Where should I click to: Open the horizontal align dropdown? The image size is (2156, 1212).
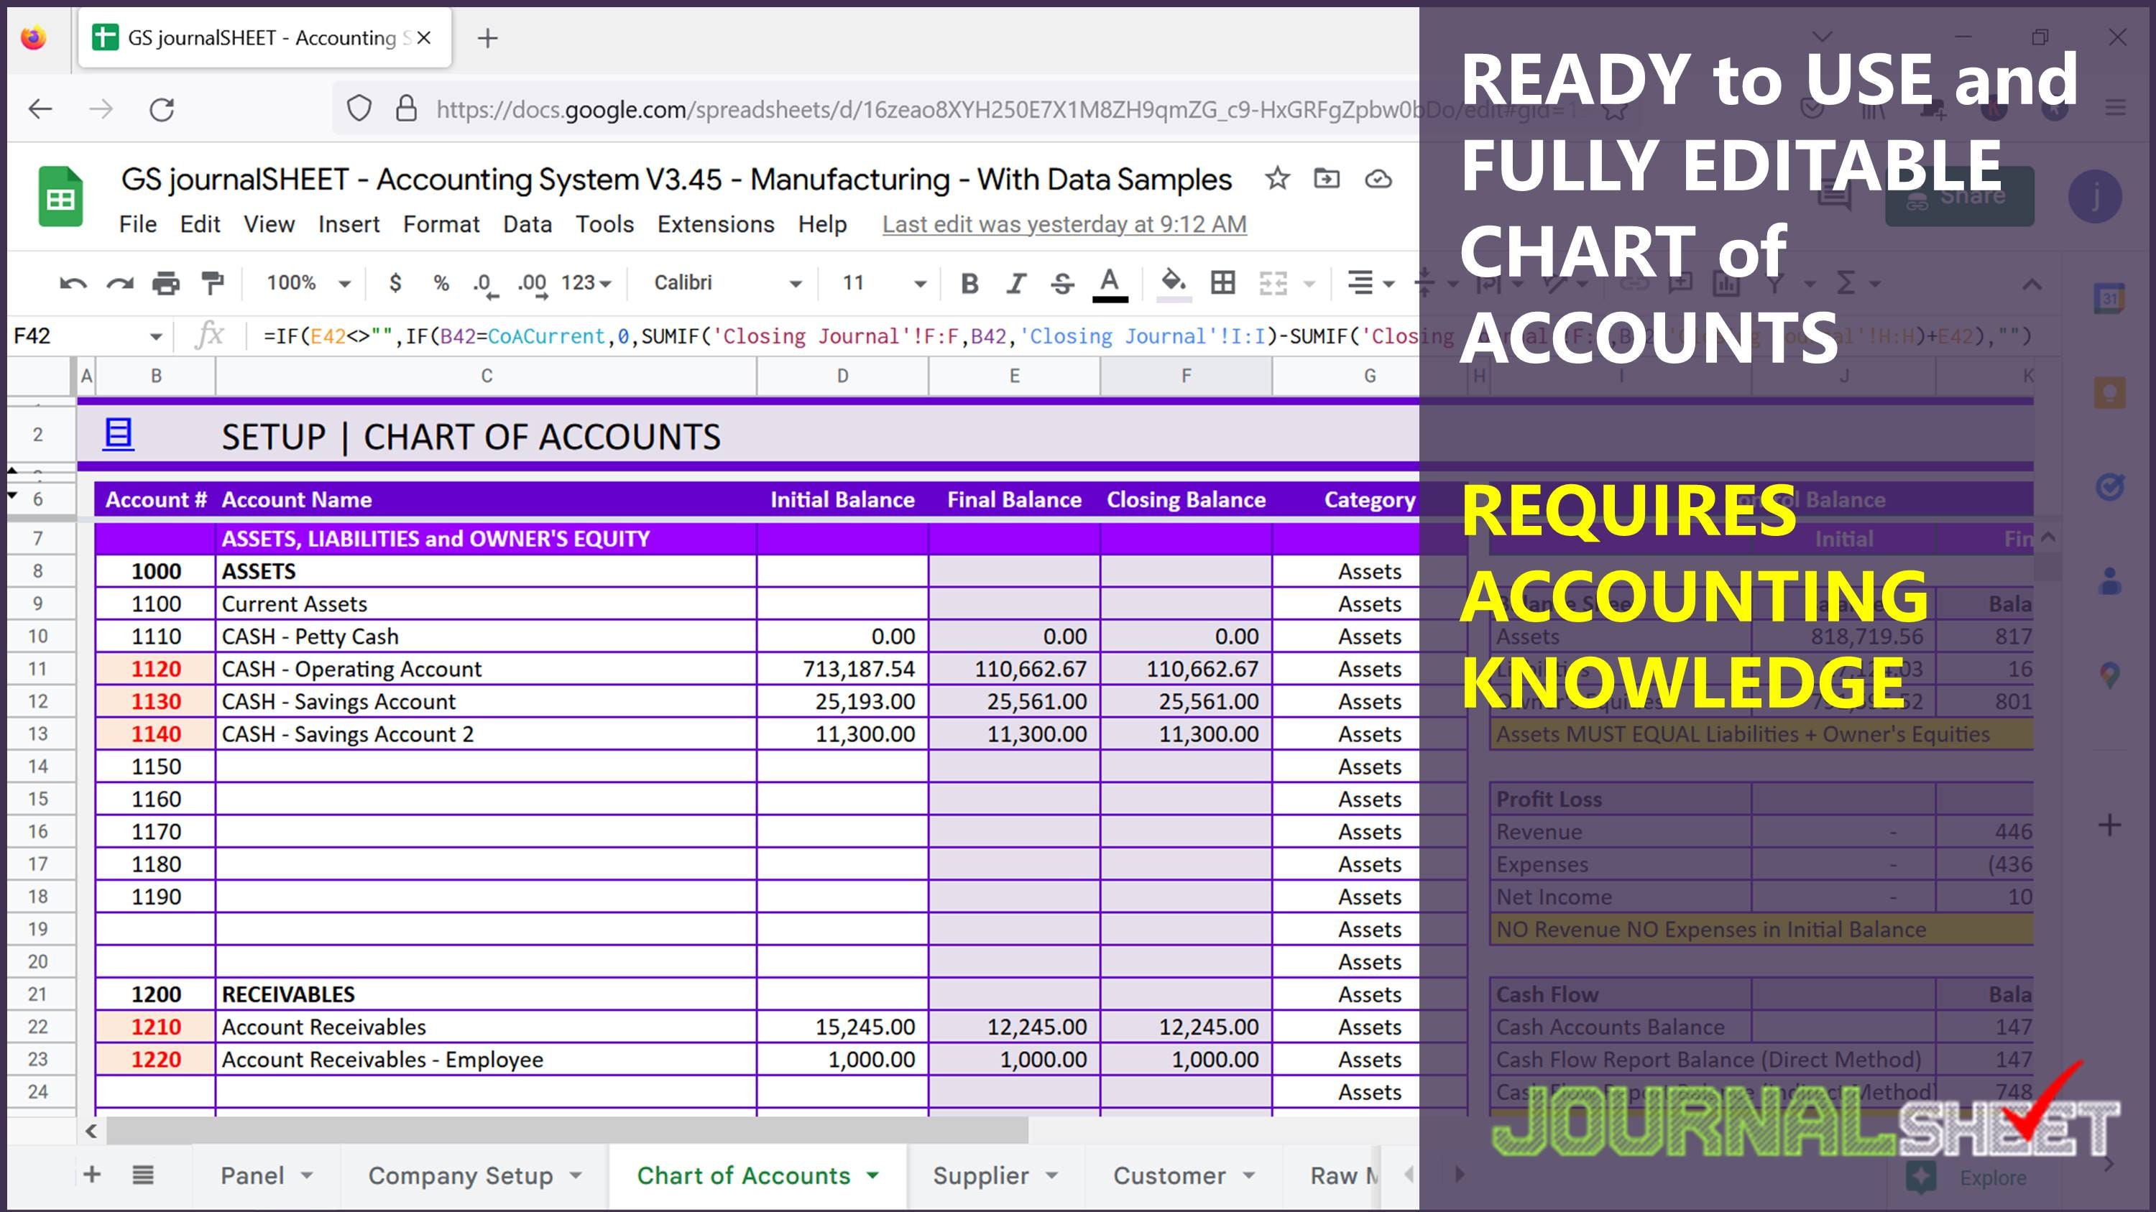point(1370,284)
